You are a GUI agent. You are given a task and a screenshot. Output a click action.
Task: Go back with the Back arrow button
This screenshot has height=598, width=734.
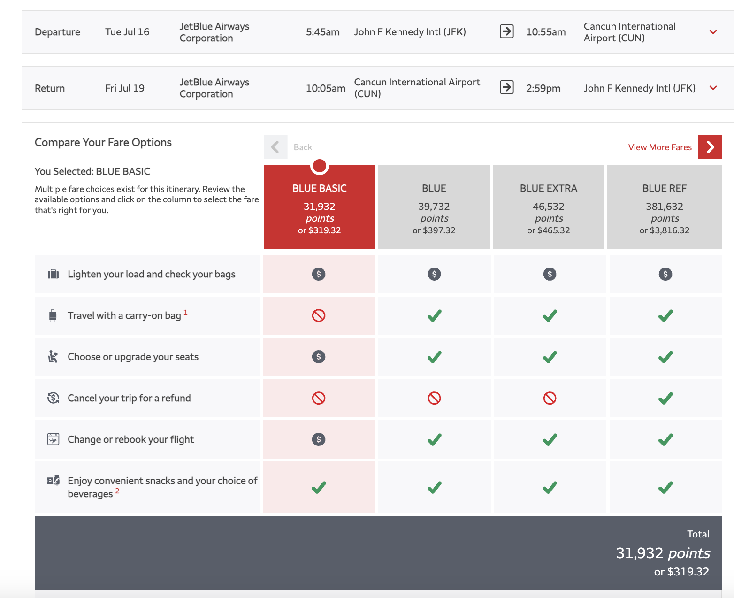click(x=275, y=147)
